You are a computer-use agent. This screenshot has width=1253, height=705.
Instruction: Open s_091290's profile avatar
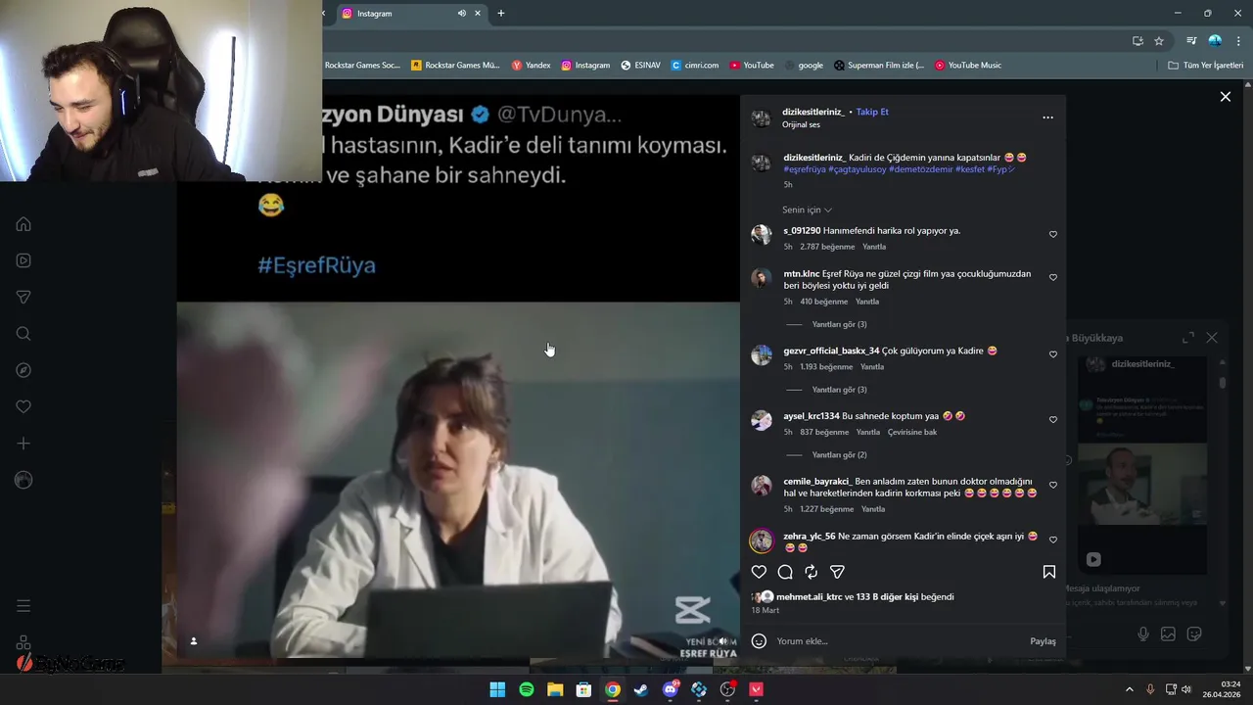[x=762, y=234]
